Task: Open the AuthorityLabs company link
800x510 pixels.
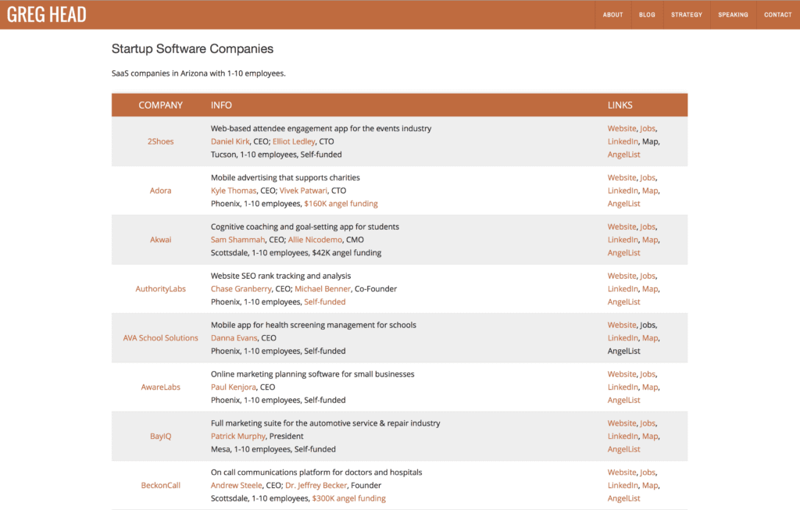Action: [x=161, y=289]
